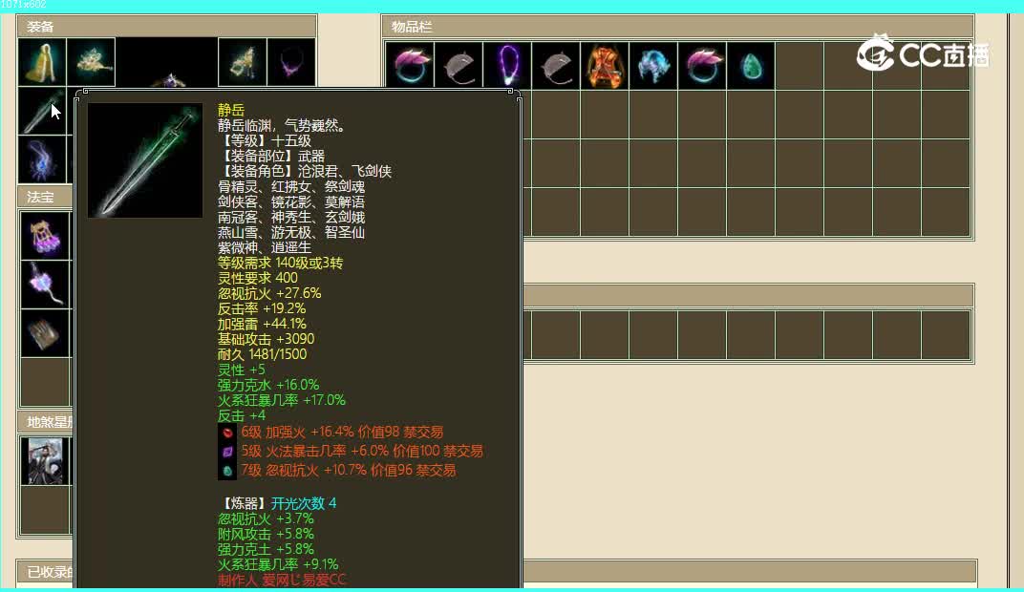The height and width of the screenshot is (592, 1024).
Task: Click the red 制作人 line
Action: coord(282,579)
